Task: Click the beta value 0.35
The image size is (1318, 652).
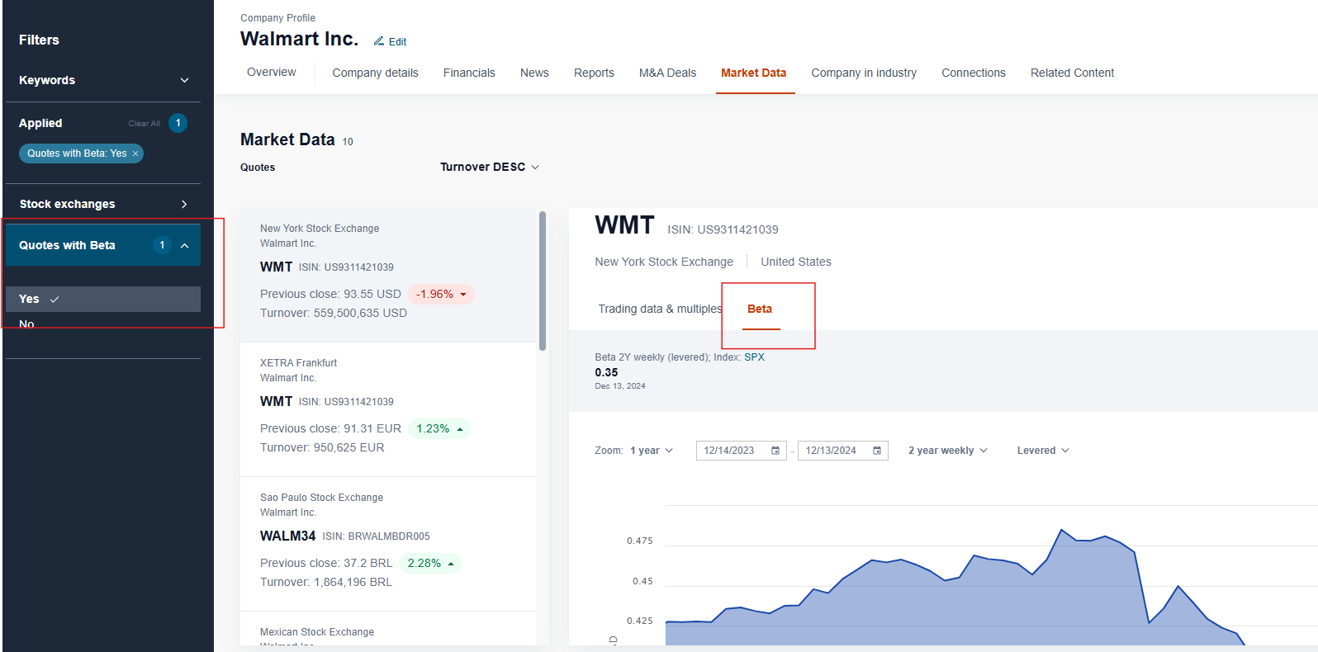Action: point(606,372)
